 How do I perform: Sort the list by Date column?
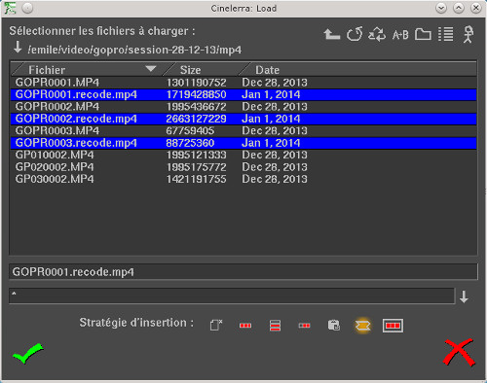click(267, 70)
